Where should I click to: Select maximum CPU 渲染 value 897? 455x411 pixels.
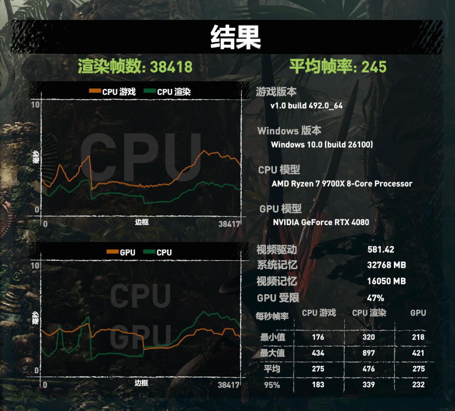click(369, 353)
